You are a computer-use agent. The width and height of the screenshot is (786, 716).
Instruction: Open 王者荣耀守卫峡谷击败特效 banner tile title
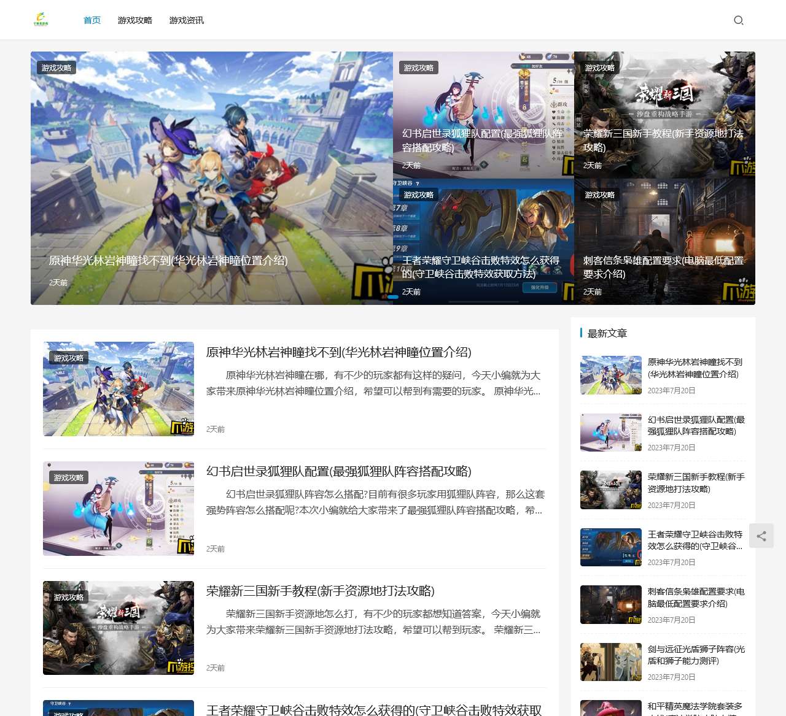(x=481, y=267)
